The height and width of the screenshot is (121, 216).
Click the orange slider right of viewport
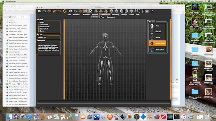point(171,59)
